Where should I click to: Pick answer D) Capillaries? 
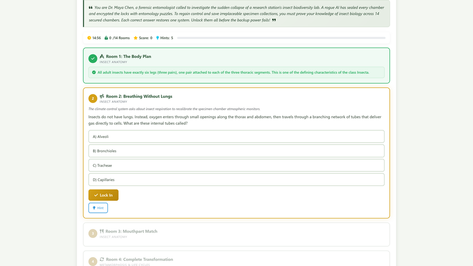coord(236,180)
